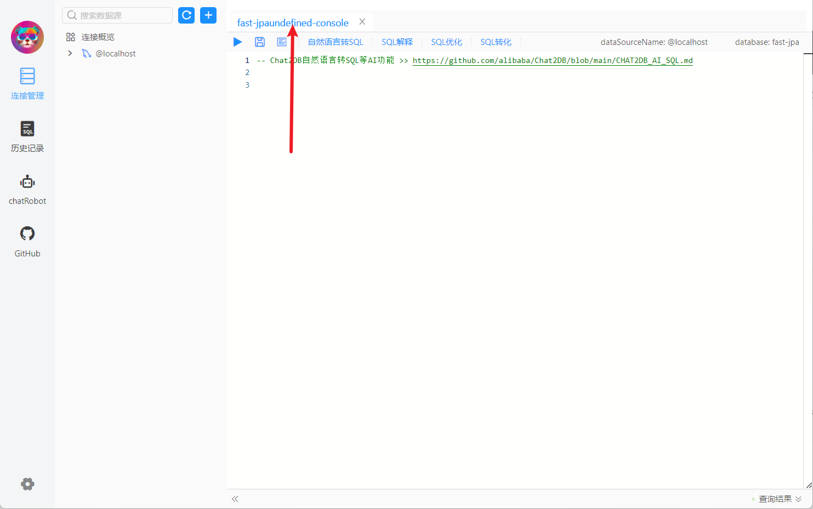
Task: Open the database: fast-jpa selector
Action: tap(766, 42)
